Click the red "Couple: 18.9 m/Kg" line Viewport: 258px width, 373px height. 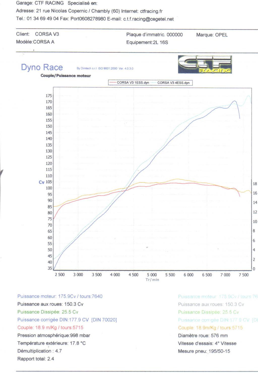[x=50, y=328]
